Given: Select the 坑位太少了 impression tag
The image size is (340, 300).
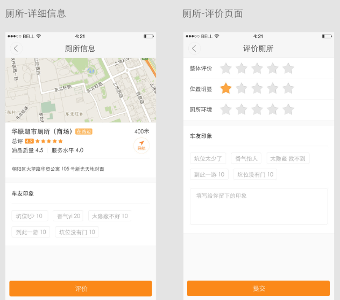Looking at the screenshot, I should tap(208, 158).
